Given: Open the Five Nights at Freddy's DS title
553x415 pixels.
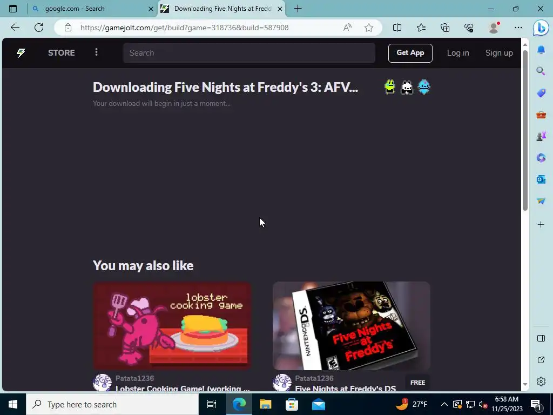Looking at the screenshot, I should 345,388.
